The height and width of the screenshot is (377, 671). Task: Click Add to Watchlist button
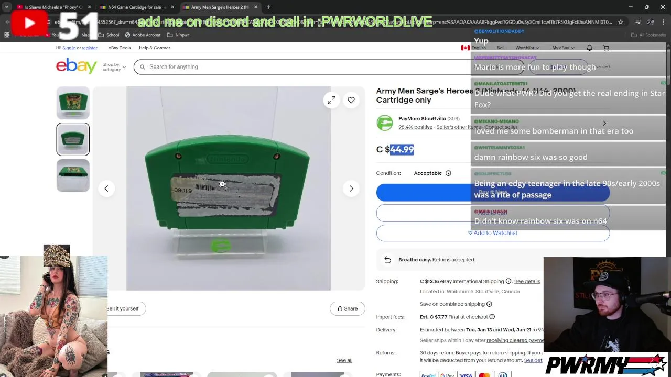(493, 233)
